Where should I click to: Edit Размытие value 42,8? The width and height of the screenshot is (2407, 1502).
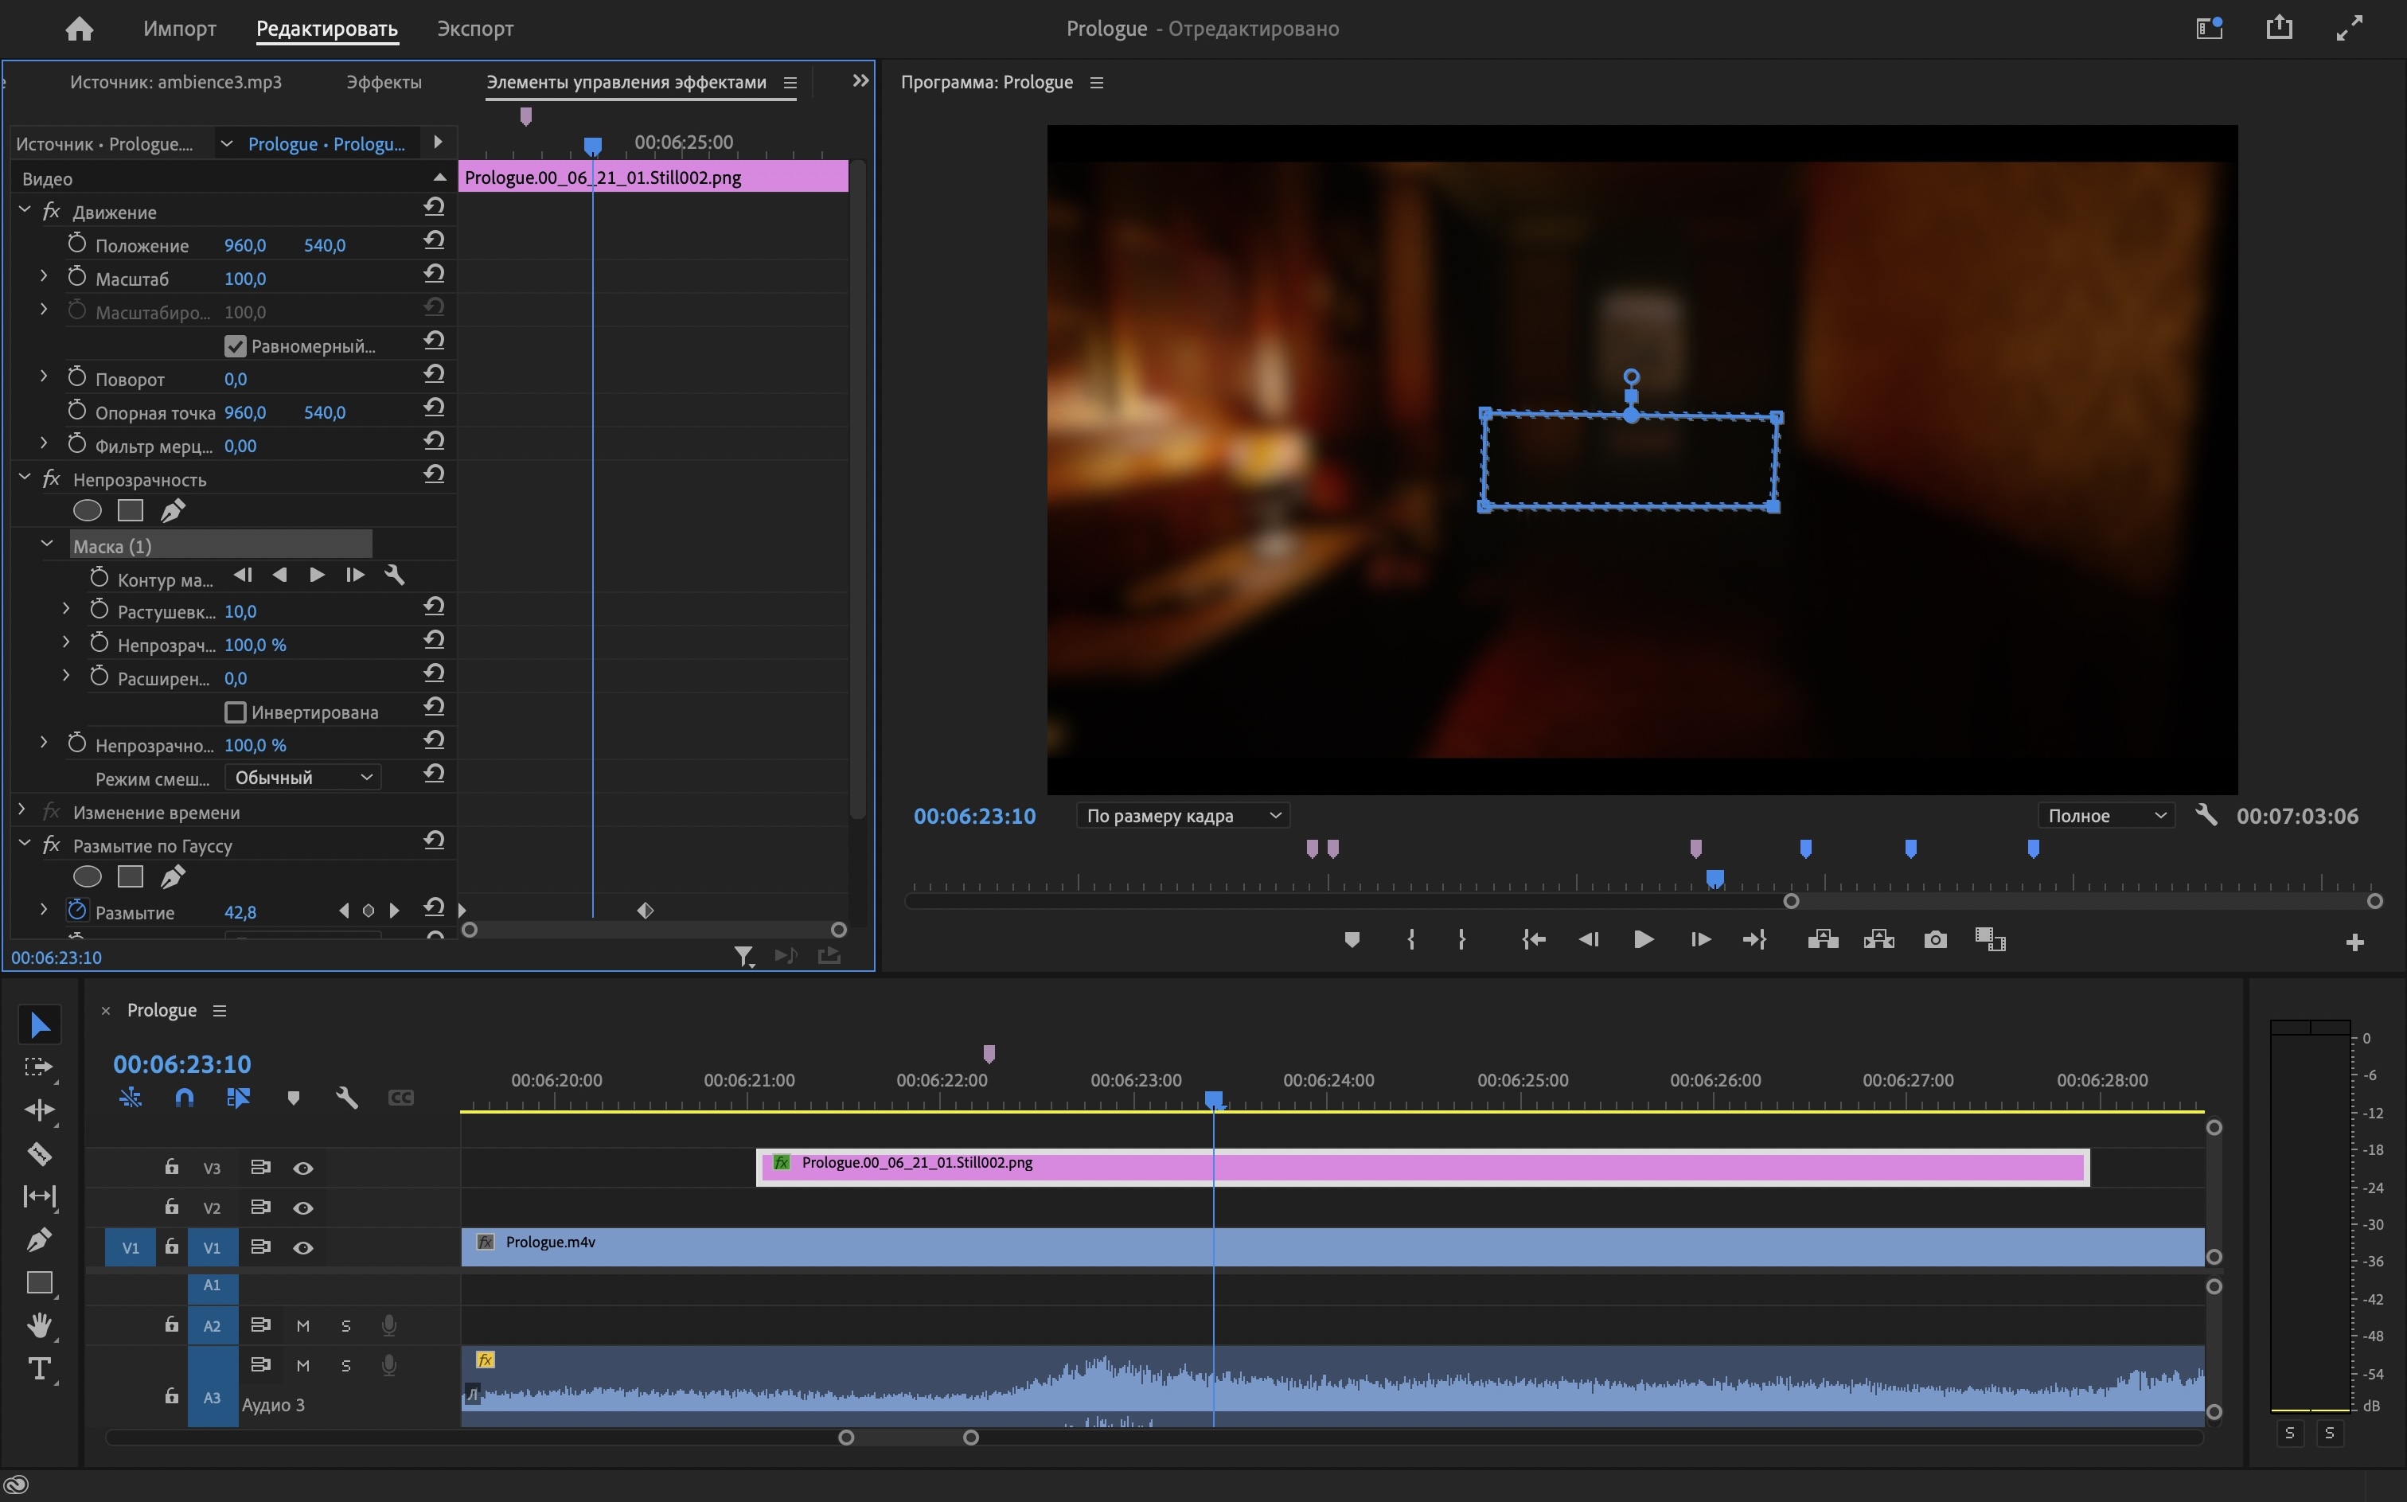pos(240,912)
